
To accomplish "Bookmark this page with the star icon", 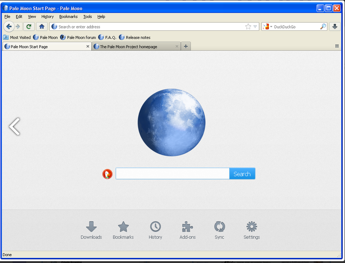I will 248,27.
